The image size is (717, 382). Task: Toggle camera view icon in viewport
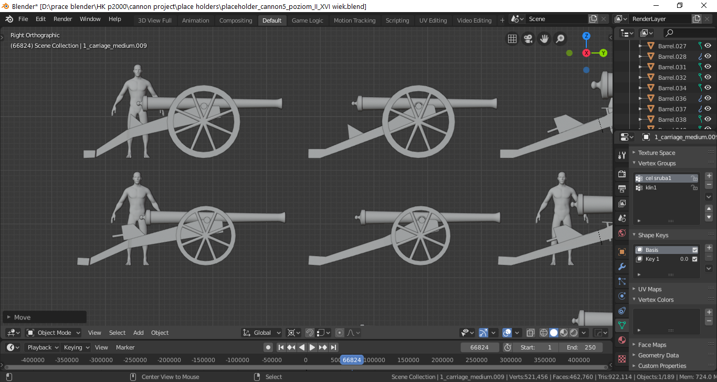tap(528, 39)
